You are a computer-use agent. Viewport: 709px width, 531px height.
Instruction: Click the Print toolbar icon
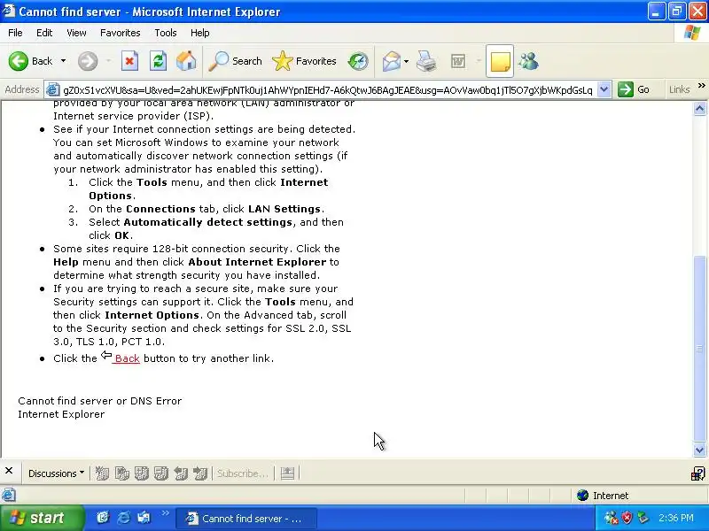(x=426, y=61)
